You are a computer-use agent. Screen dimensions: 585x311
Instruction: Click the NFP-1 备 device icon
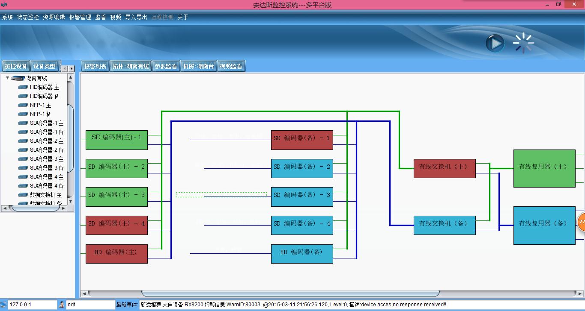[23, 114]
